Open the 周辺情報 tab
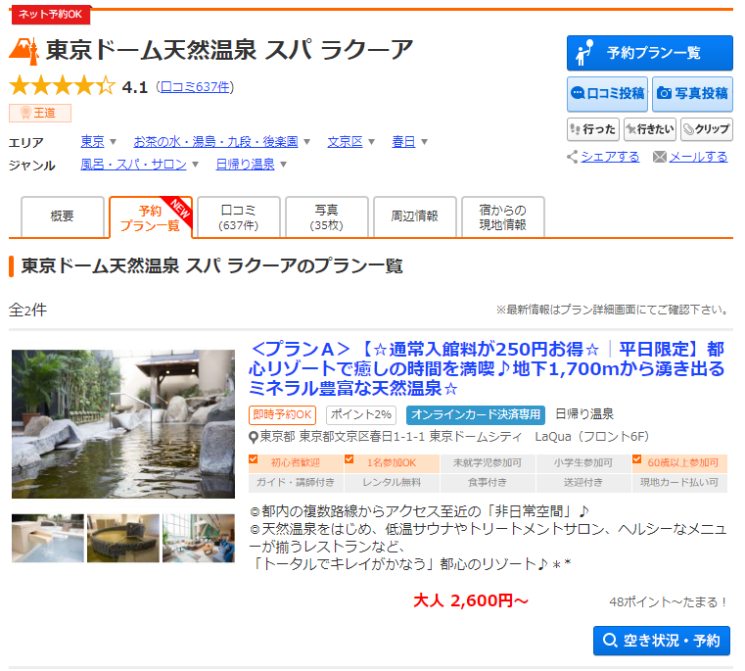 click(x=414, y=216)
